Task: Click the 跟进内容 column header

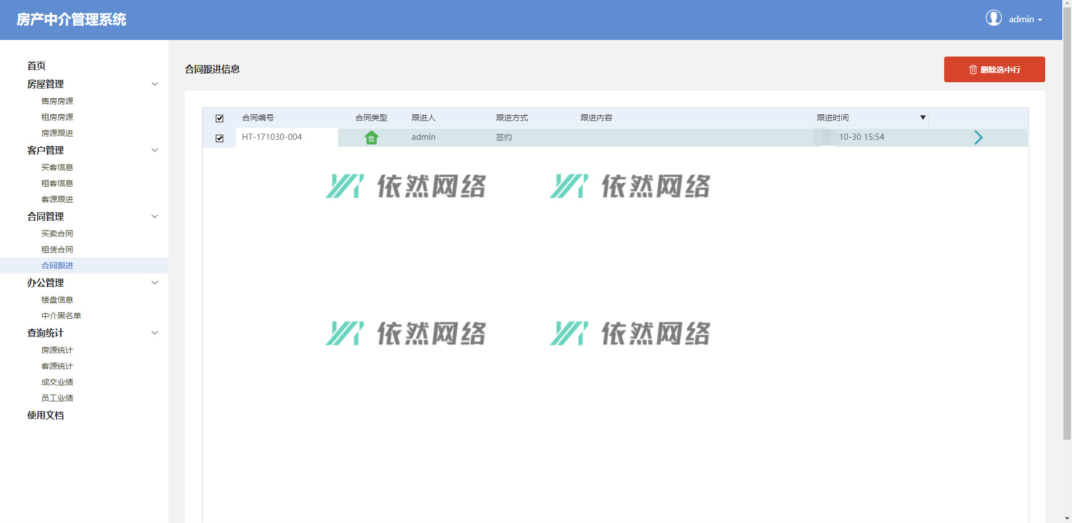Action: [x=597, y=118]
